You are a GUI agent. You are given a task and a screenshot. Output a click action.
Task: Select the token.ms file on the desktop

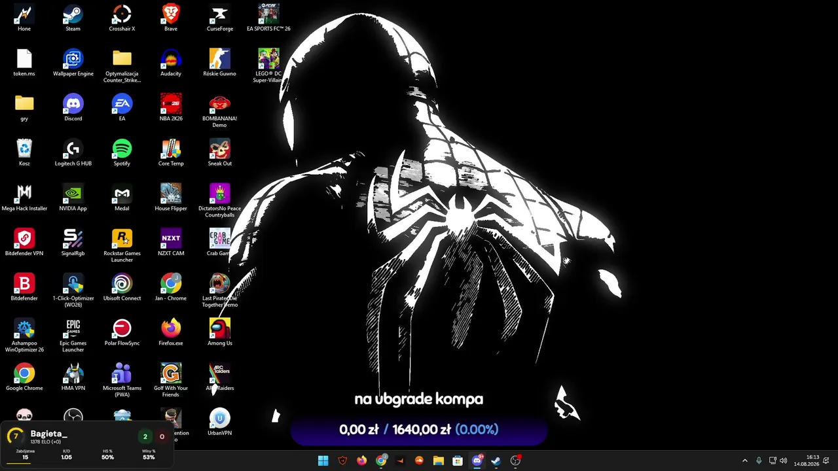click(24, 63)
